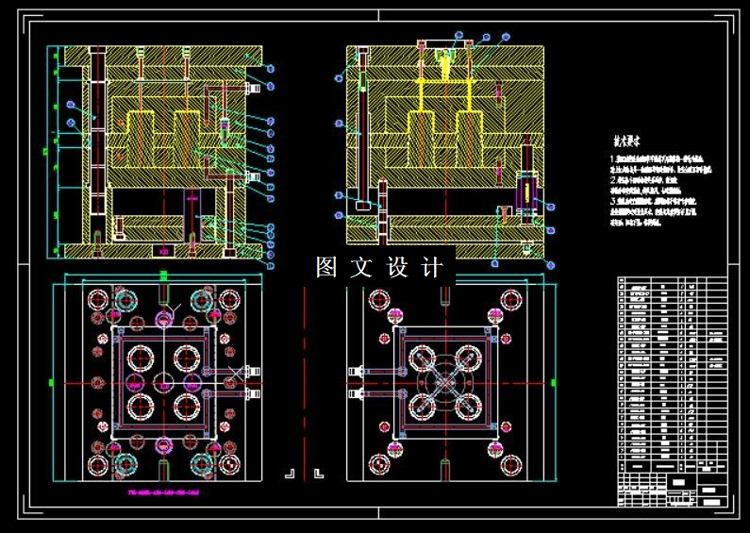Select the magenta text label under the lower-left plan view
The image size is (750, 533).
(x=163, y=492)
